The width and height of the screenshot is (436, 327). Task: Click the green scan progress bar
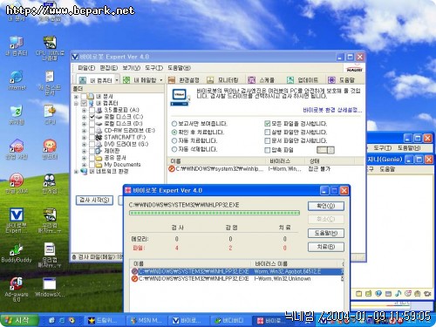(x=215, y=213)
